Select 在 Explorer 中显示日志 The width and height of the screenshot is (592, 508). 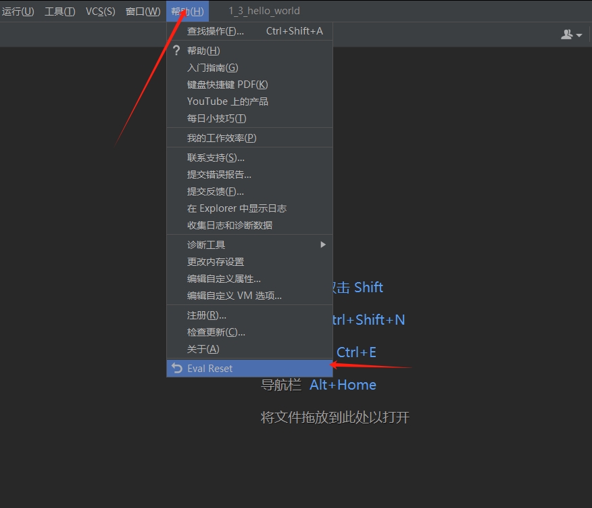pyautogui.click(x=237, y=208)
